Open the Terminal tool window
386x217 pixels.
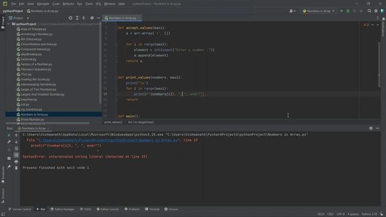coord(153,209)
